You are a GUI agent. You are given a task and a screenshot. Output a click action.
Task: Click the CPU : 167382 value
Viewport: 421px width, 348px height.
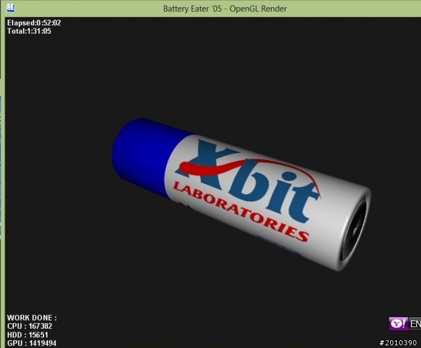[x=30, y=326]
